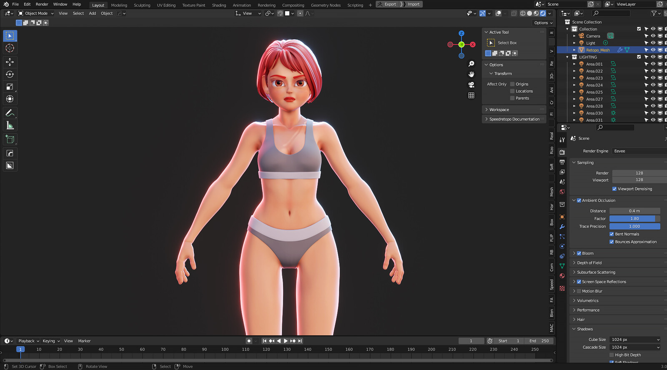Viewport: 667px width, 370px height.
Task: Switch to wireframe viewport shading
Action: 523,13
